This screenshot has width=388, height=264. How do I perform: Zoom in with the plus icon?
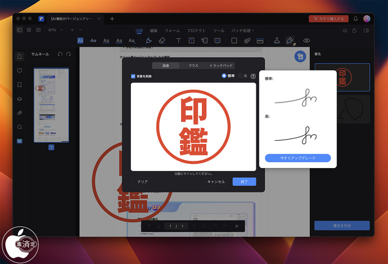(x=72, y=30)
